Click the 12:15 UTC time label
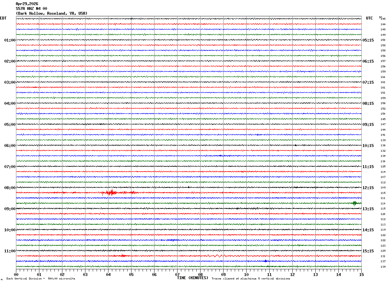This screenshot has width=387, height=283. pos(368,188)
